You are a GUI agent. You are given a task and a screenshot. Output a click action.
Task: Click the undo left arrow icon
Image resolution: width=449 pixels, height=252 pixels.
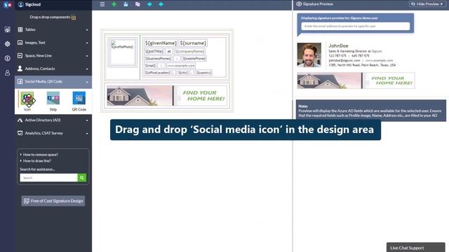point(149,4)
